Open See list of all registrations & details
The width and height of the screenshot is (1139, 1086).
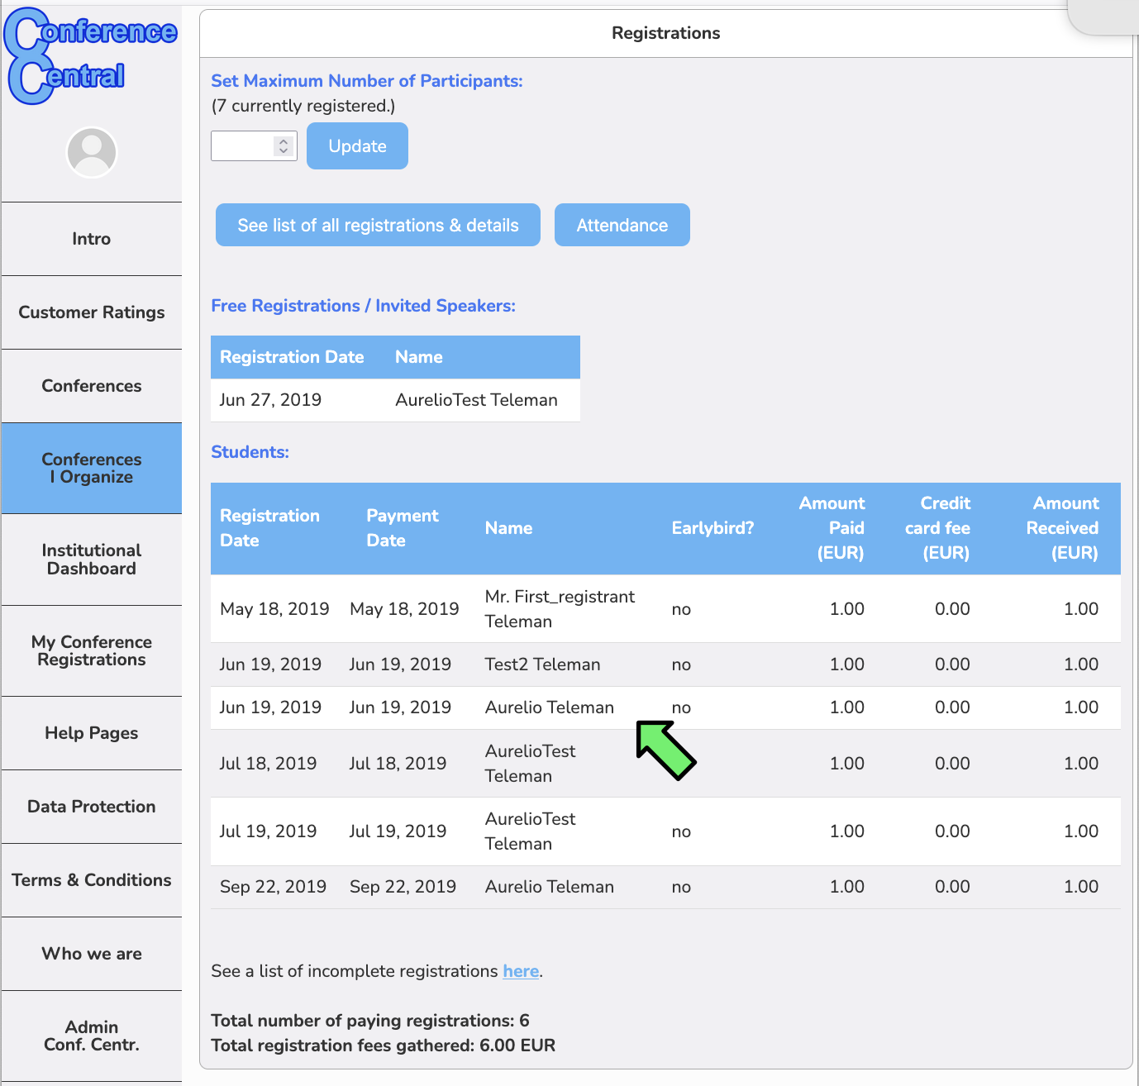click(x=378, y=225)
